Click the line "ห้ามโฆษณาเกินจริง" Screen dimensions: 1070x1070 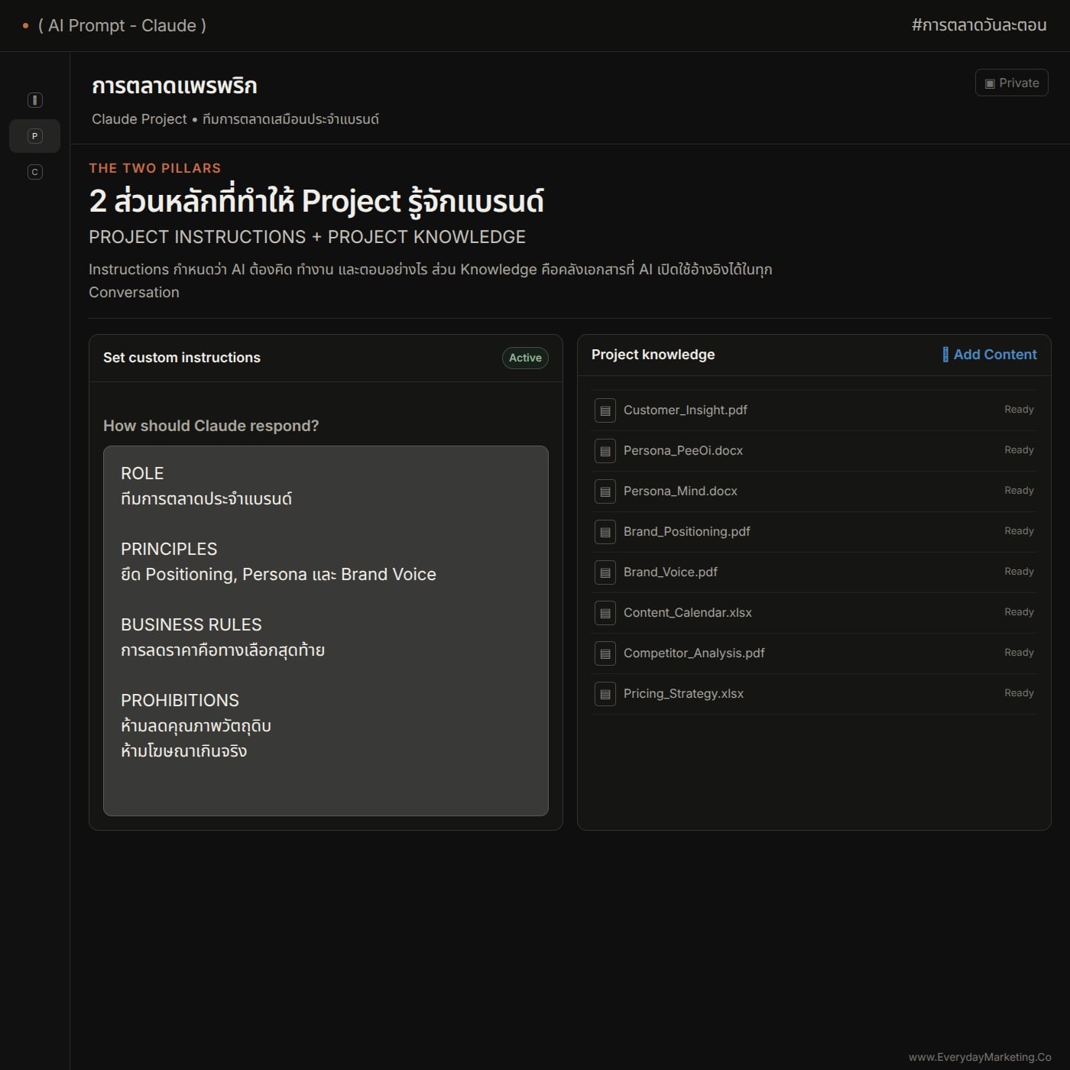click(183, 751)
